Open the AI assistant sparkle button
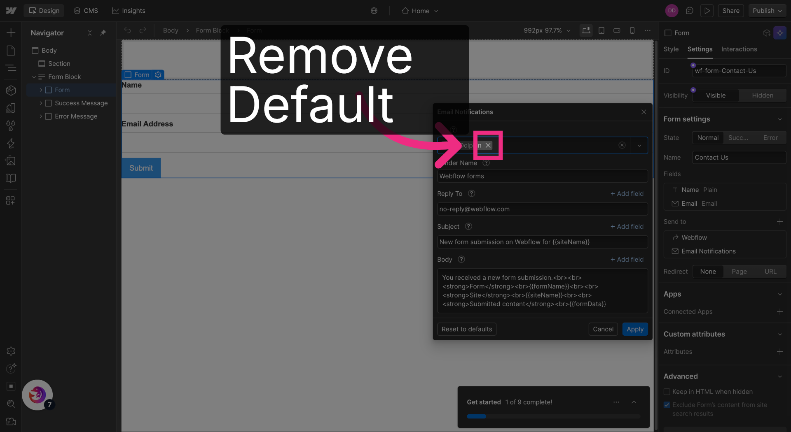This screenshot has width=791, height=432. (780, 33)
